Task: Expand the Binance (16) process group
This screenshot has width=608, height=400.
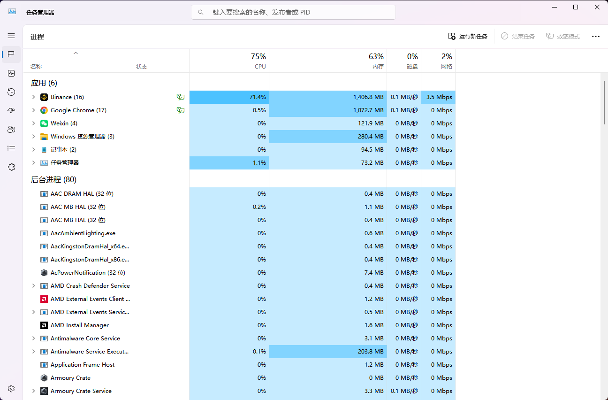Action: coord(33,97)
